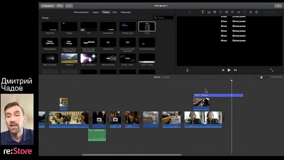Choose the Эхо title style
This screenshot has height=160, width=284.
[89, 27]
